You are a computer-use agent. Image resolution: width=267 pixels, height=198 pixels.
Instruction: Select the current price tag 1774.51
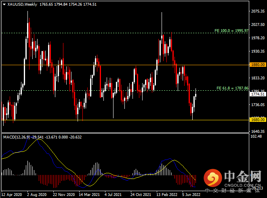point(258,94)
